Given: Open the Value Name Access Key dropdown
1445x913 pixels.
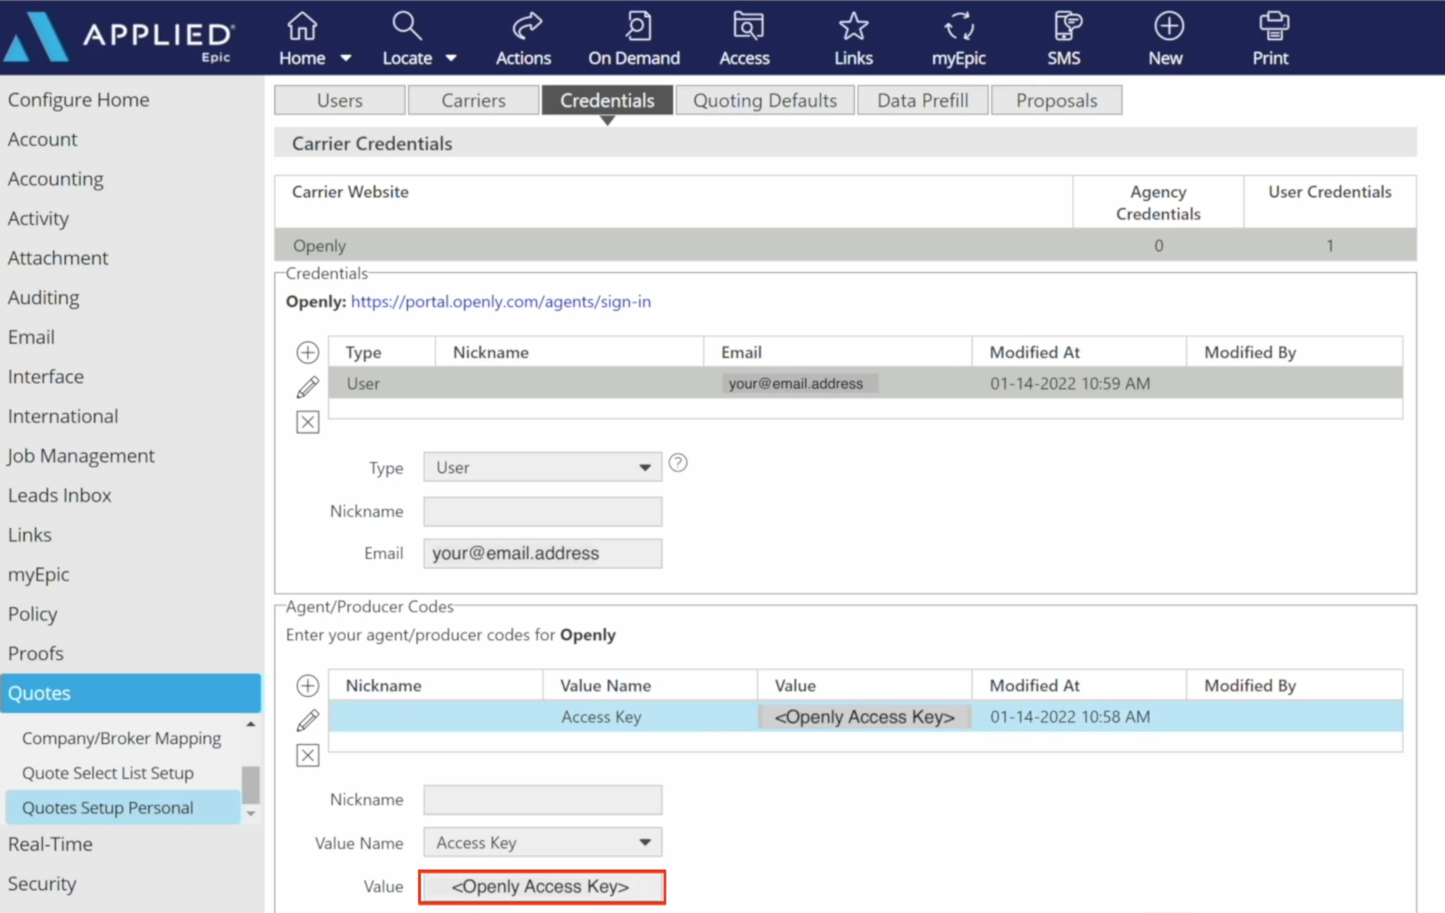Looking at the screenshot, I should [x=645, y=842].
